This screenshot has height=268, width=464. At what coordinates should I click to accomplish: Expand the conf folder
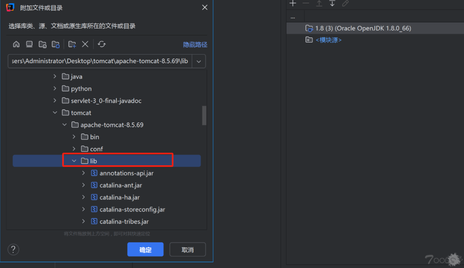(x=74, y=149)
